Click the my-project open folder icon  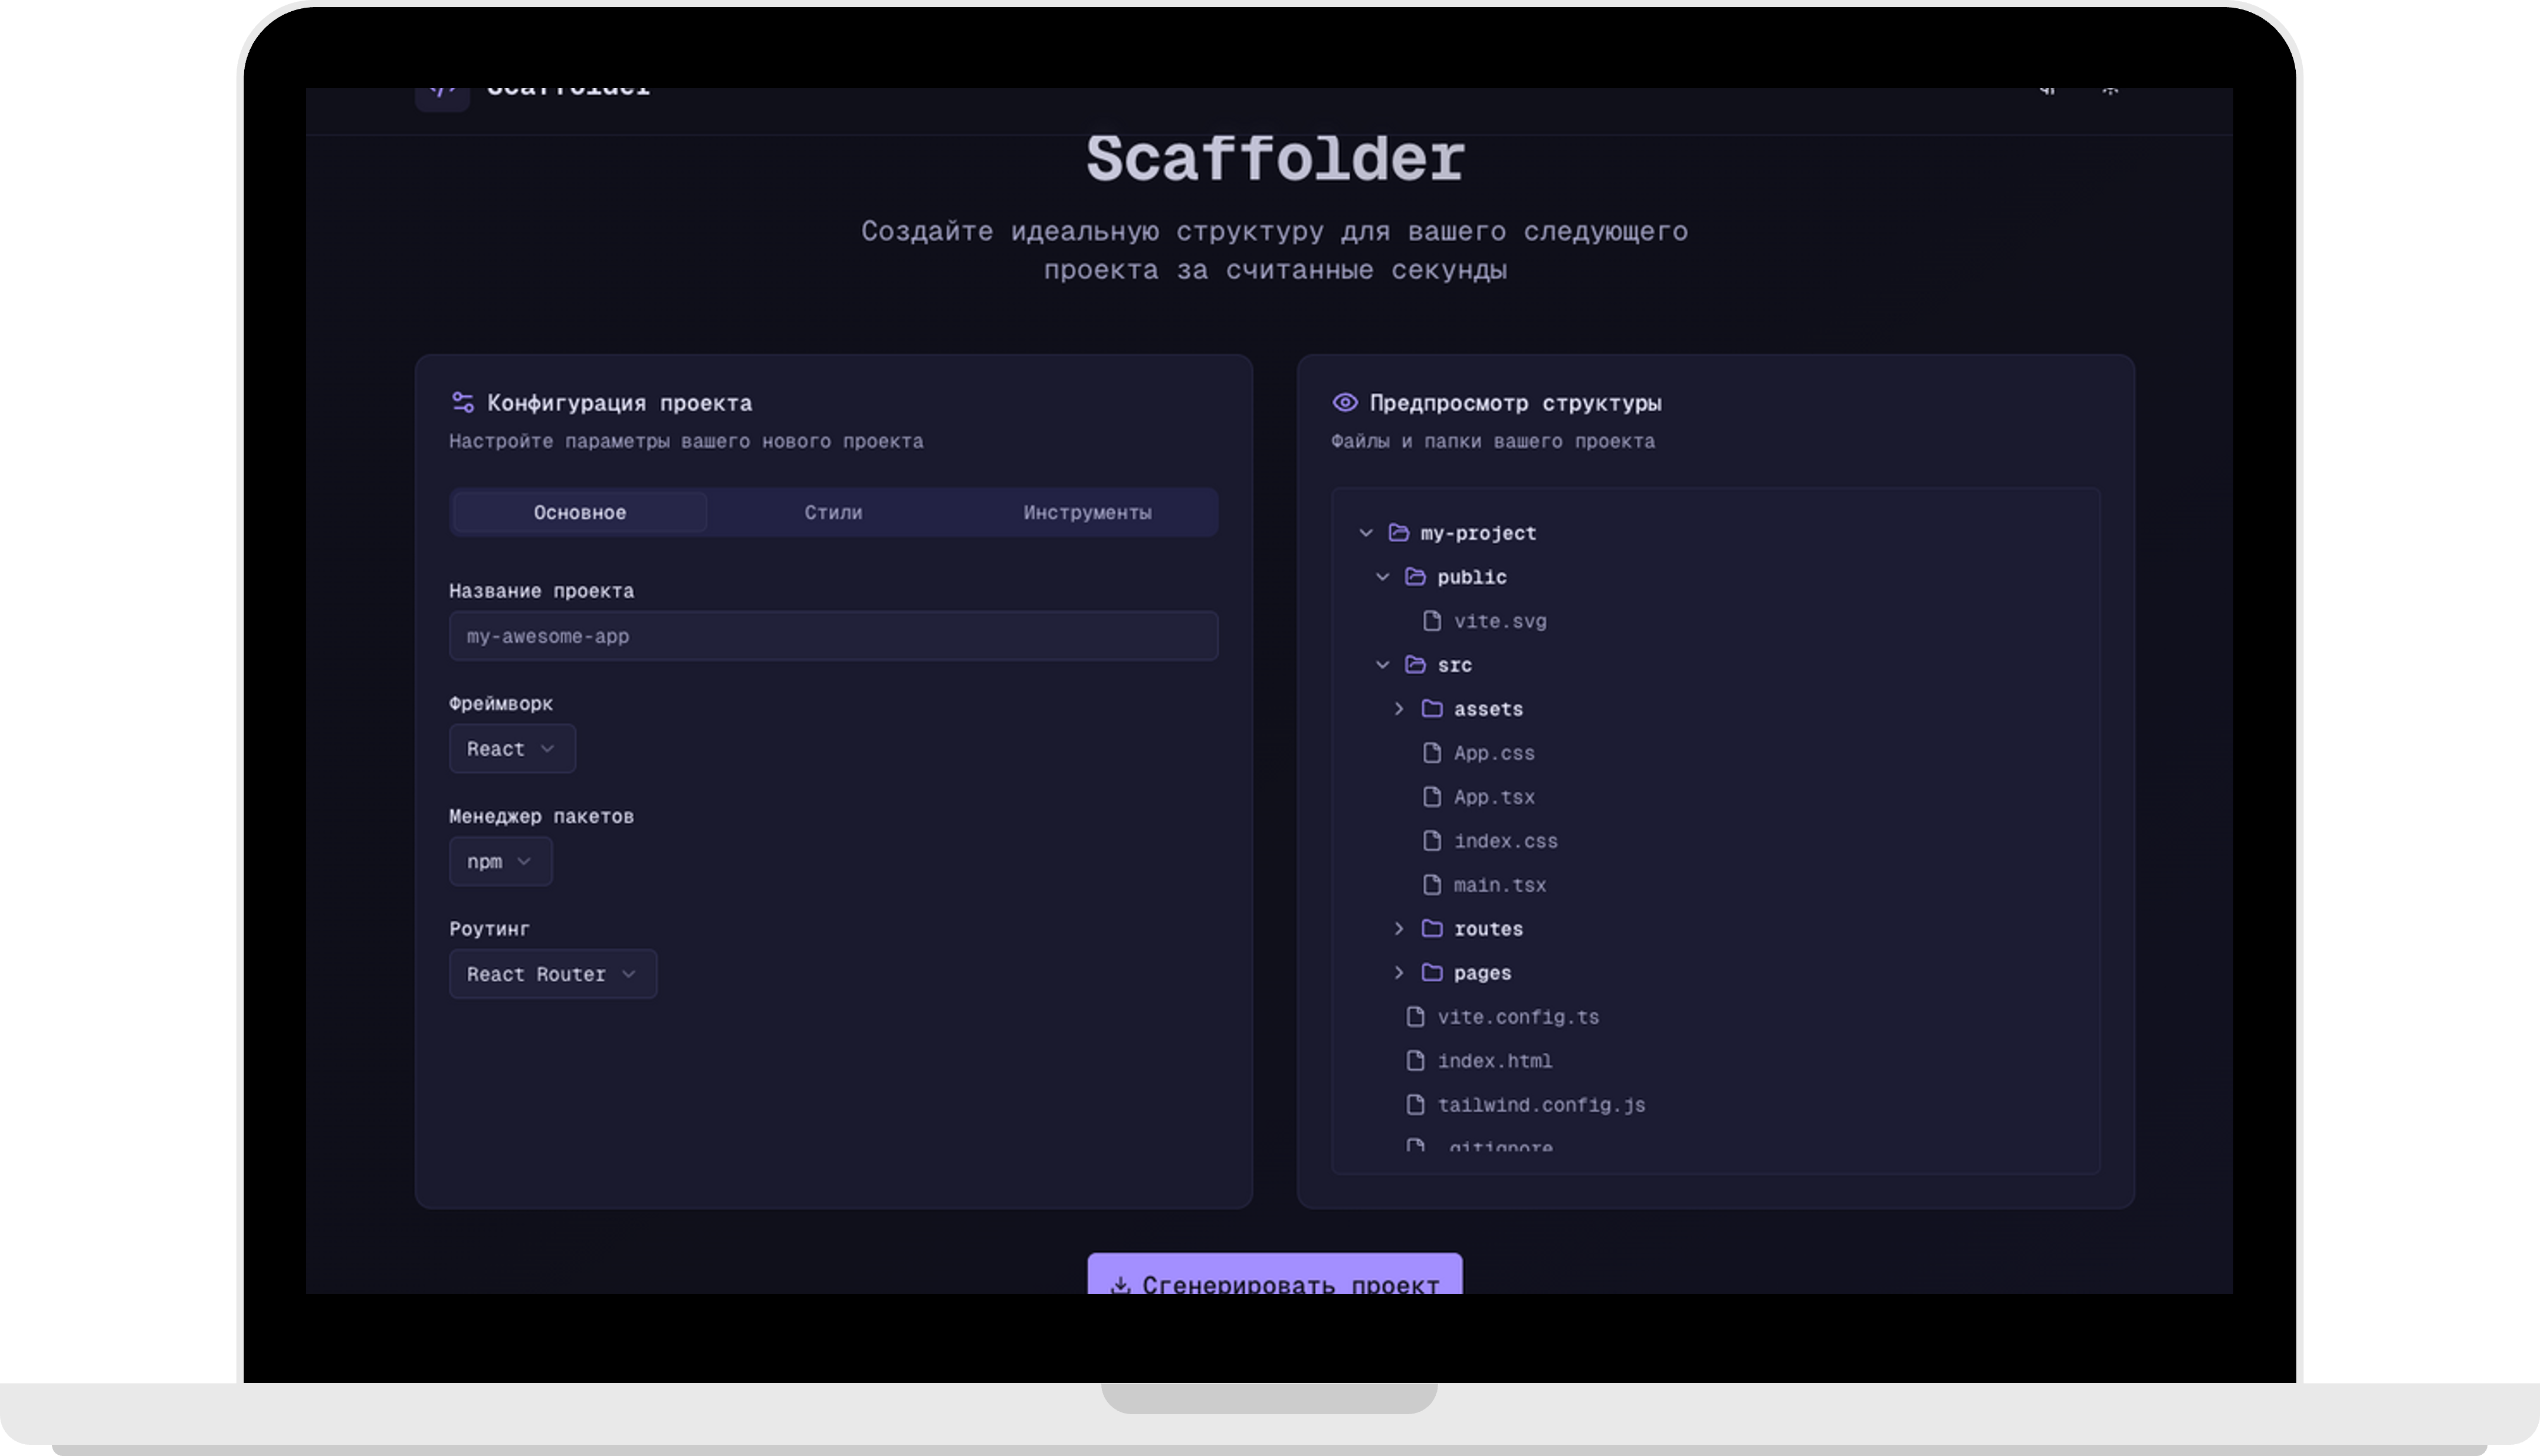pyautogui.click(x=1399, y=533)
